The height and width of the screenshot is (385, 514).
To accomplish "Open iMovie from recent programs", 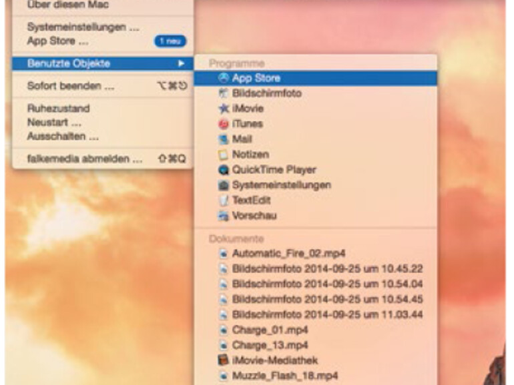I will pos(315,109).
